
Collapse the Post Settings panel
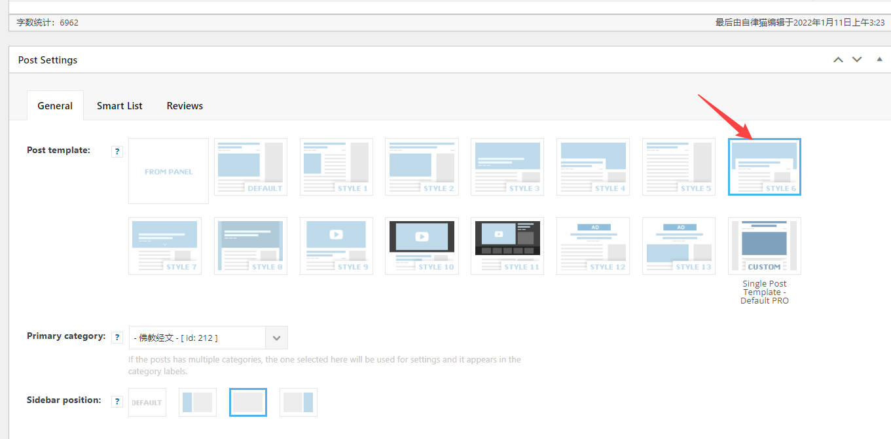(879, 60)
